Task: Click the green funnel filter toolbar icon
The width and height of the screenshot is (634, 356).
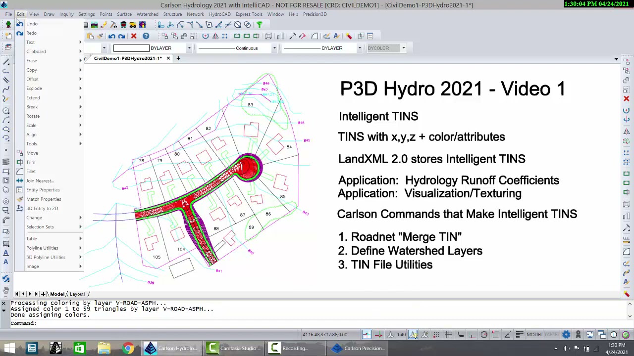Action: point(259,25)
